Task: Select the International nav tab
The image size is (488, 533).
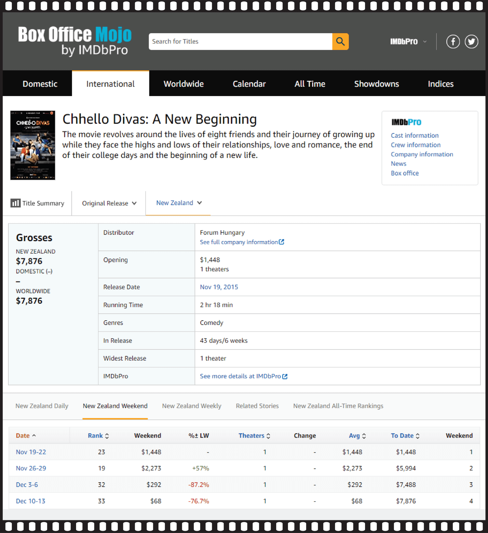Action: click(x=110, y=84)
